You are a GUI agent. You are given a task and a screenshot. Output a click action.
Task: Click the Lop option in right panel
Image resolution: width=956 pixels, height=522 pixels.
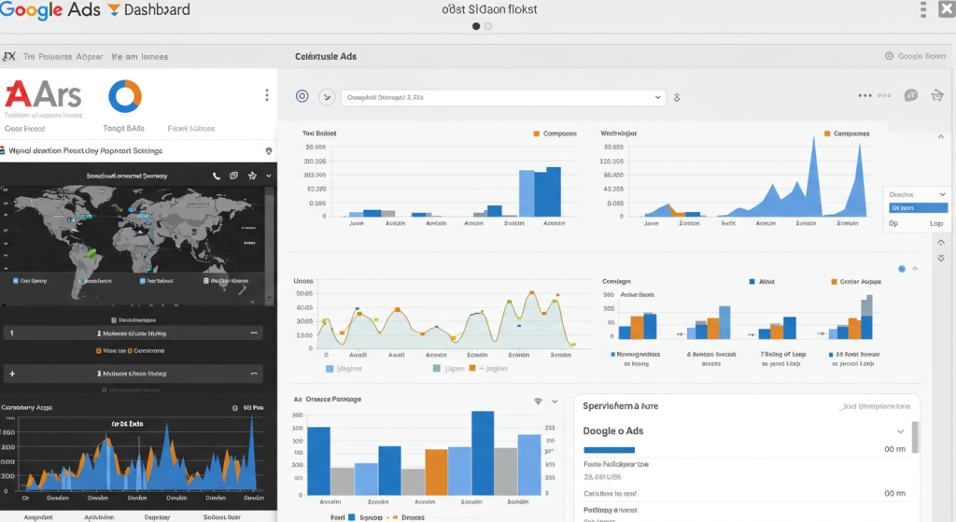[935, 223]
